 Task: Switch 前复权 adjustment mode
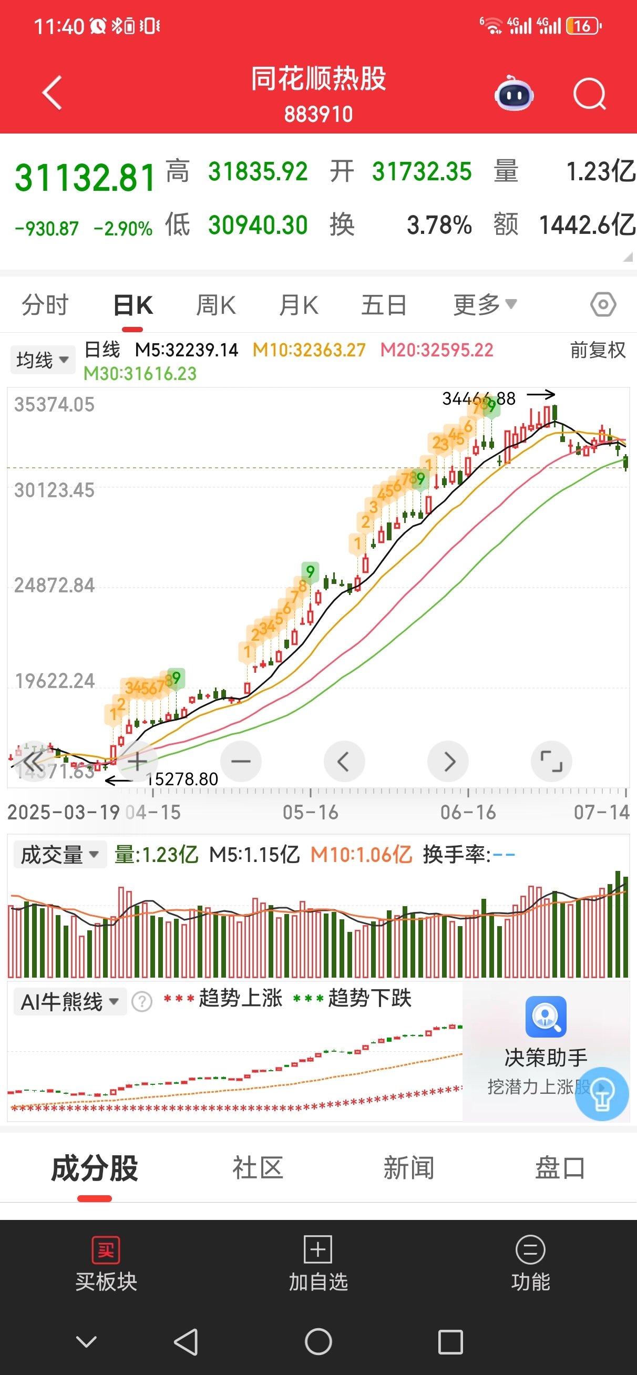598,350
